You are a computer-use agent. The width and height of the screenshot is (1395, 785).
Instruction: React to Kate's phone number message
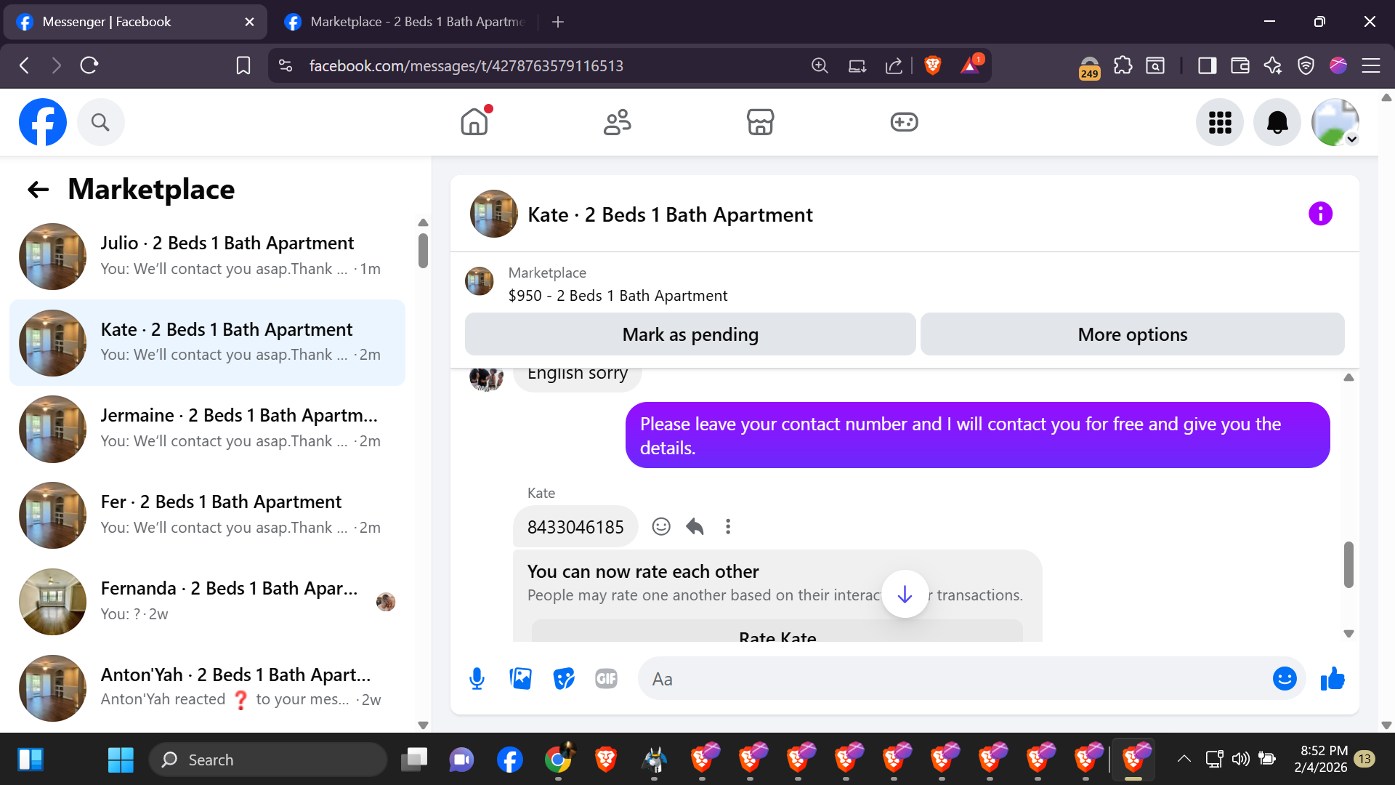coord(660,526)
